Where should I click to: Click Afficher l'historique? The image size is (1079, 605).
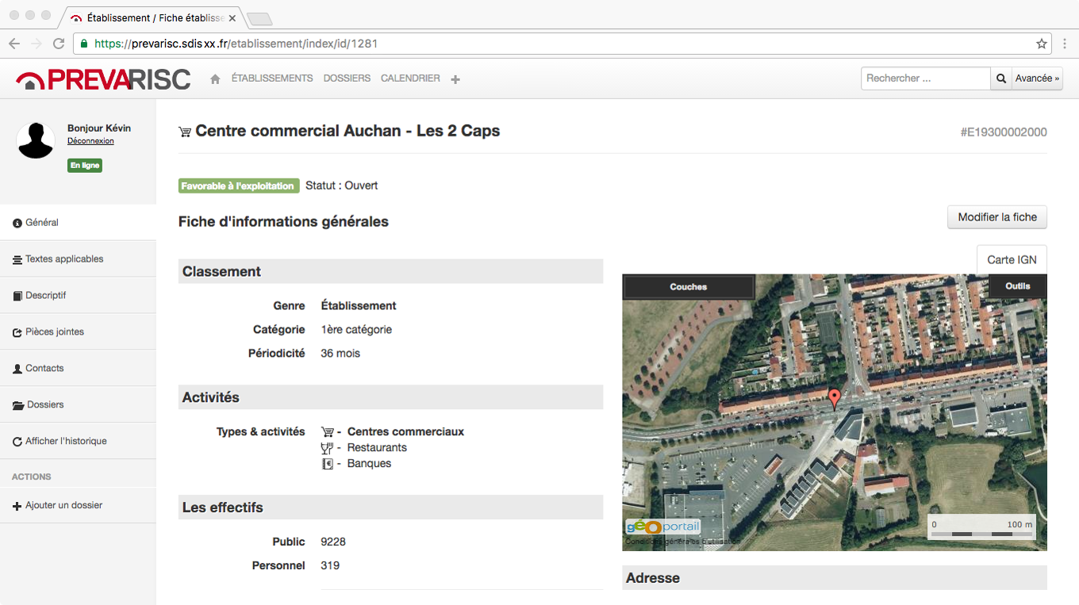coord(78,442)
